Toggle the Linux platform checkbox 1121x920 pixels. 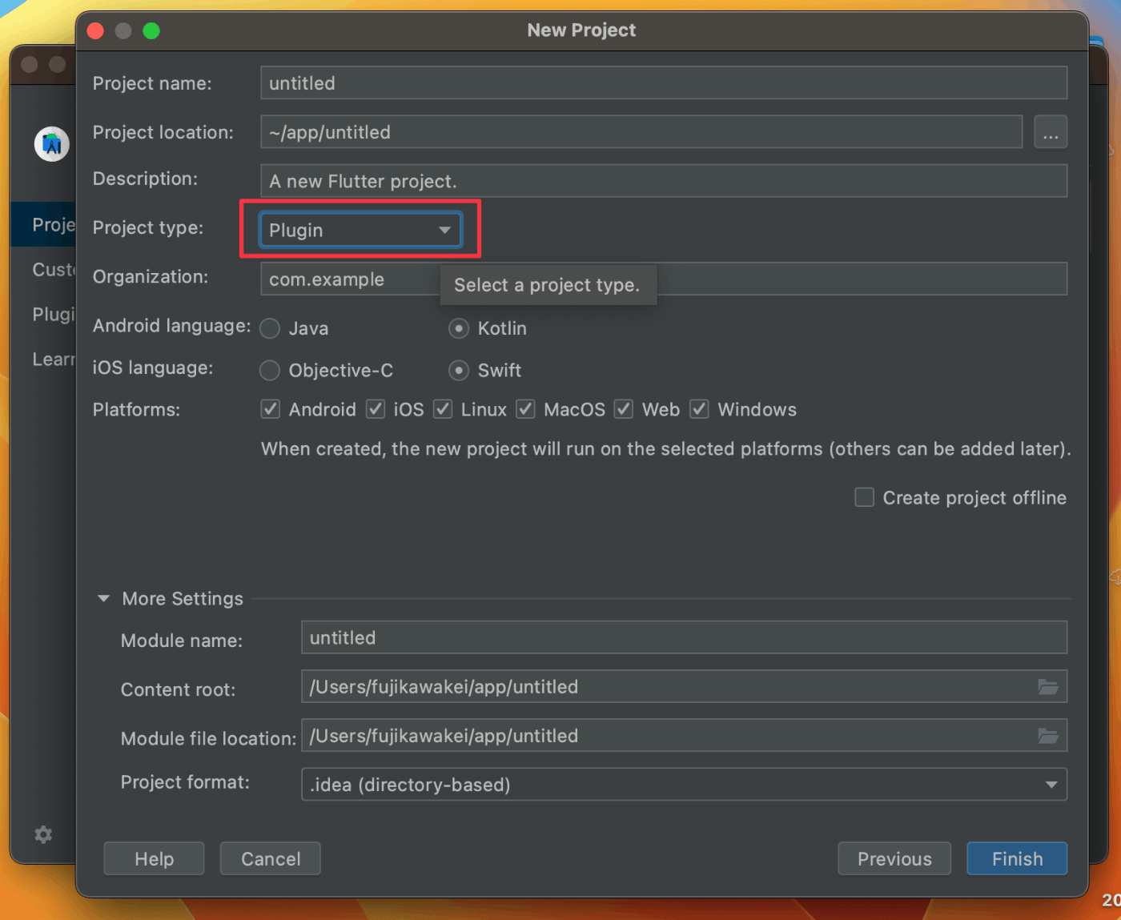click(x=443, y=409)
